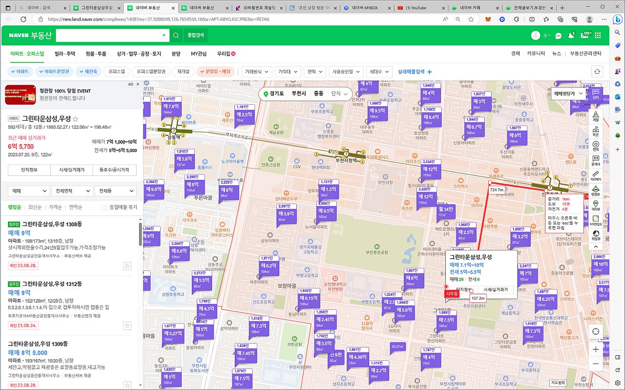Select the 거리재기 distance measuring tool
Image resolution: width=625 pixels, height=390 pixels.
coord(596,176)
